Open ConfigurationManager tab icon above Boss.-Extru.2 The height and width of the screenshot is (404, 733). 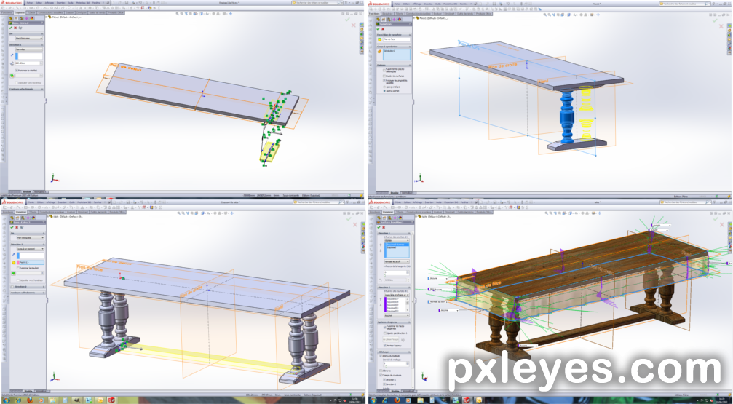tap(21, 18)
